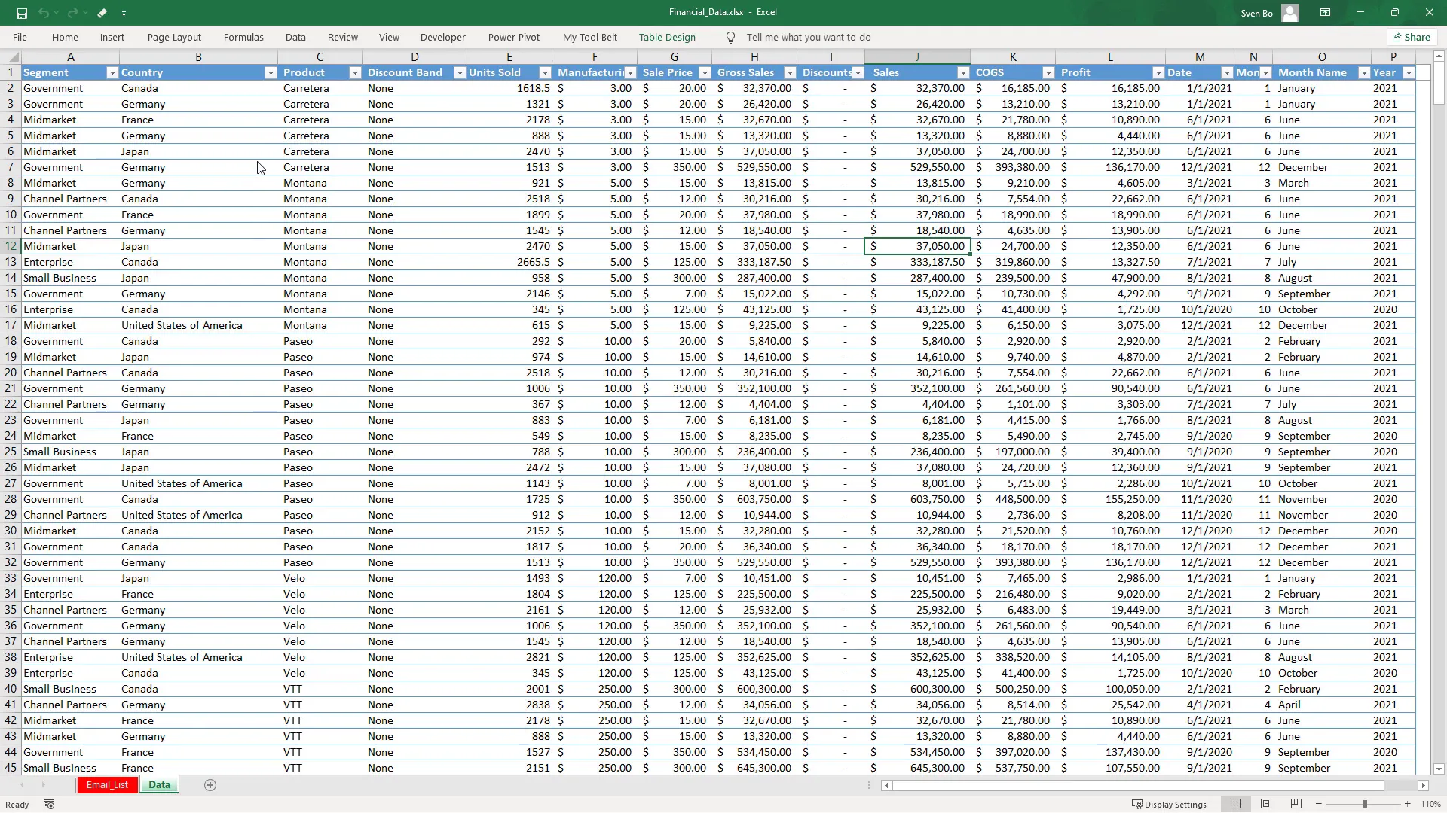Open the My Tool Belt tab

[590, 37]
